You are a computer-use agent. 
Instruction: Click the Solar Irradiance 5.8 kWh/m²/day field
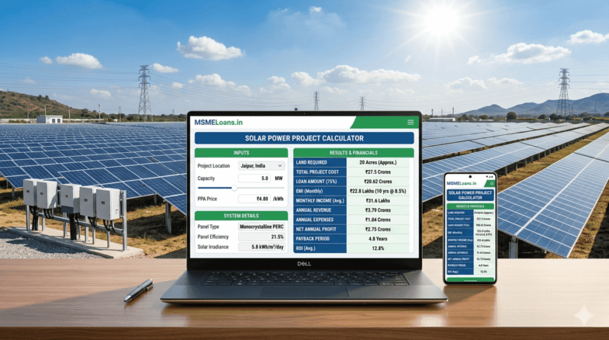(x=262, y=247)
